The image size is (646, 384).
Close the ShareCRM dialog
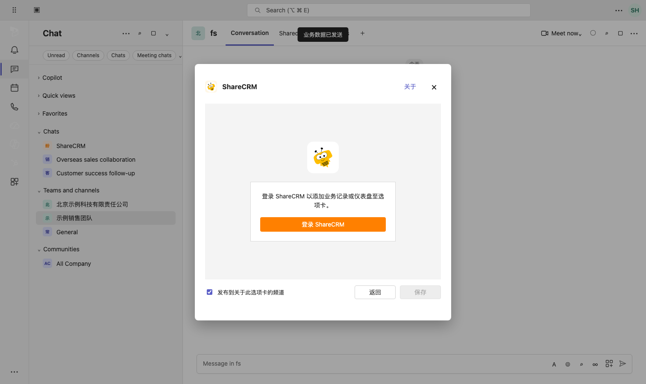coord(434,87)
